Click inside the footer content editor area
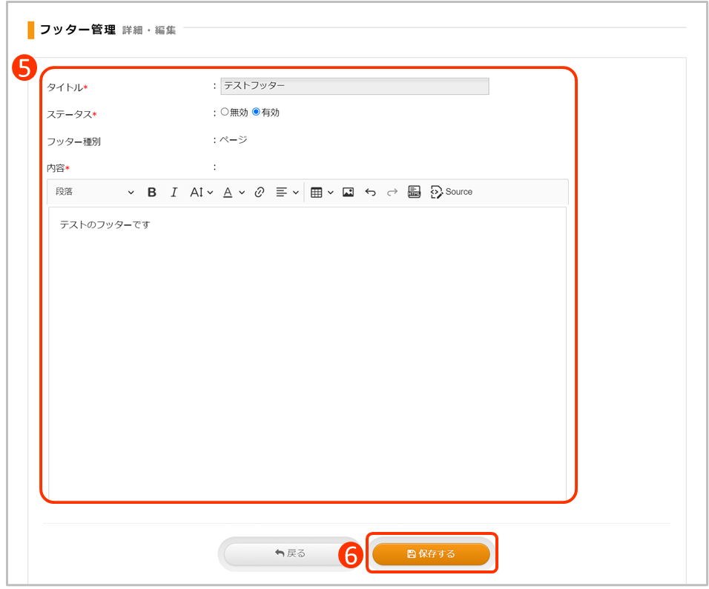709x589 pixels. click(x=307, y=356)
